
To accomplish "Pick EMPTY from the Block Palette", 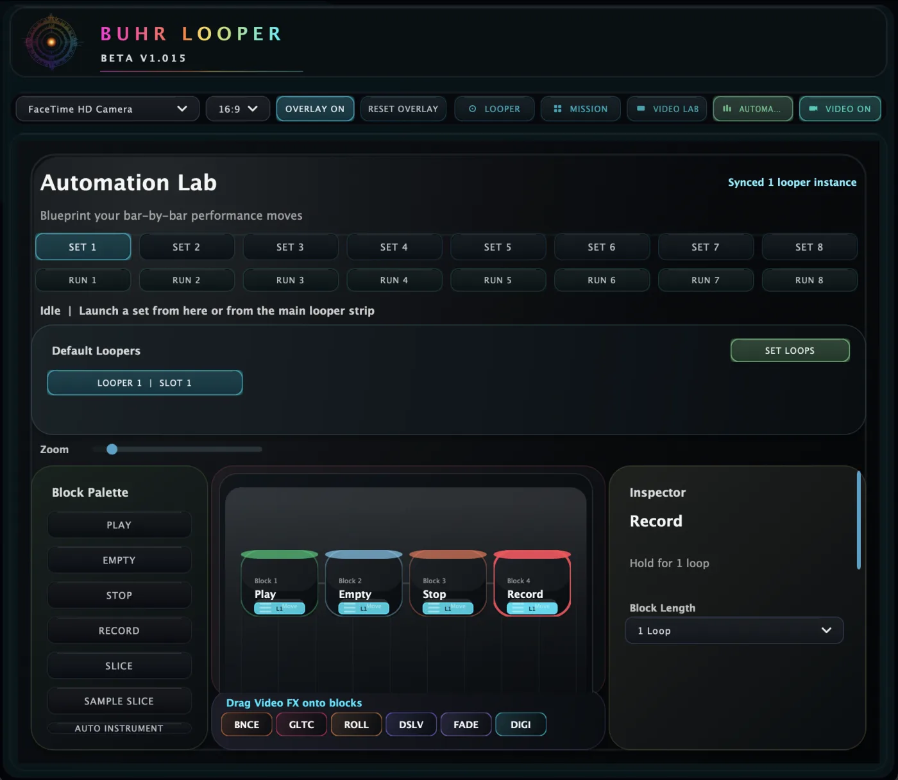I will pos(119,560).
